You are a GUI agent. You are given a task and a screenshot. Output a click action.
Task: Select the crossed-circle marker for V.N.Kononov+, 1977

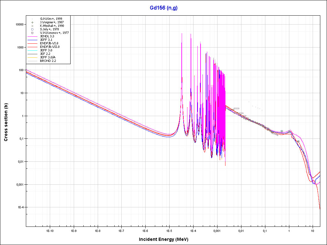pyautogui.click(x=33, y=33)
